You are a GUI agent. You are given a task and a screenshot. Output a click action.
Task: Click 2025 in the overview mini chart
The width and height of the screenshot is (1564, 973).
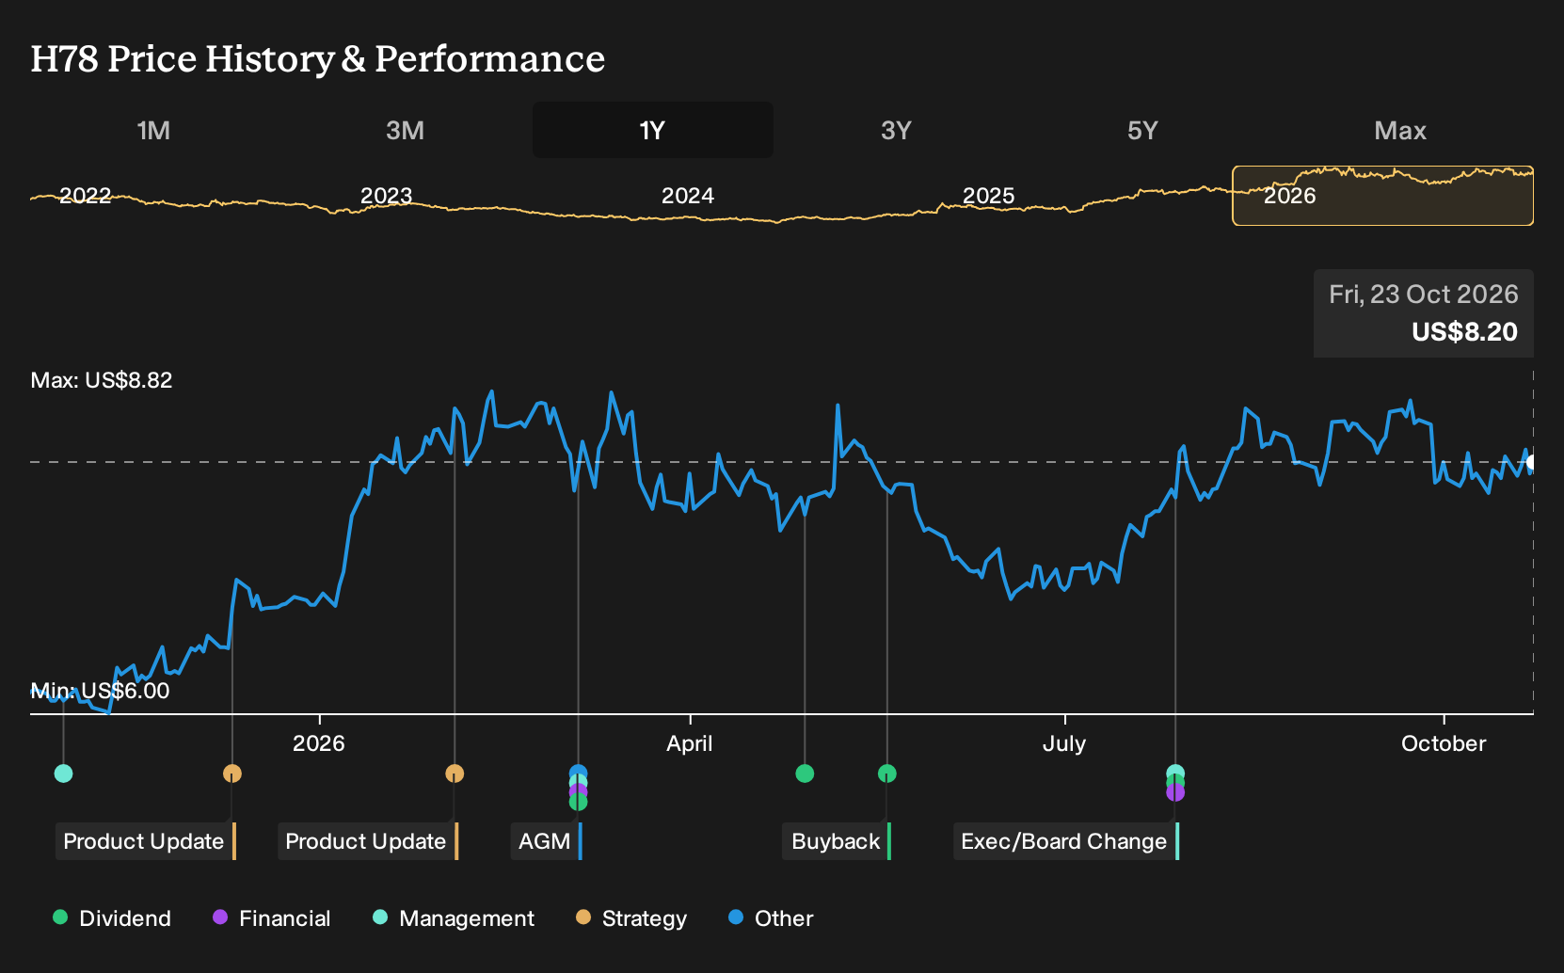tap(988, 196)
